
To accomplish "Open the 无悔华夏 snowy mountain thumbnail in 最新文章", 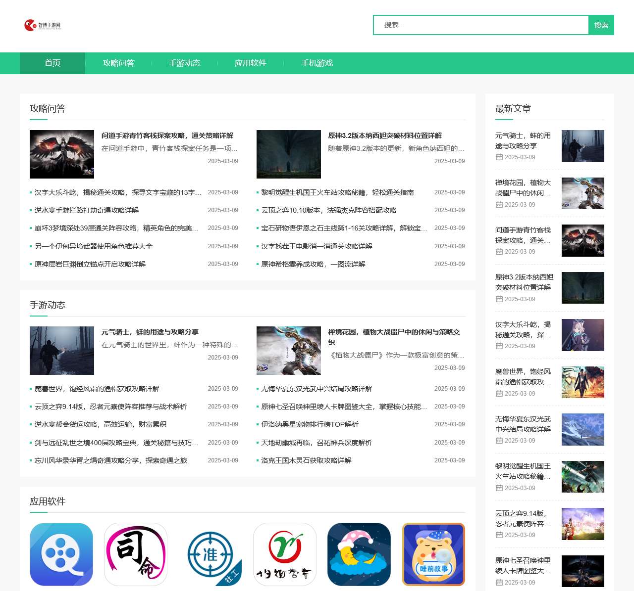I will click(x=583, y=429).
